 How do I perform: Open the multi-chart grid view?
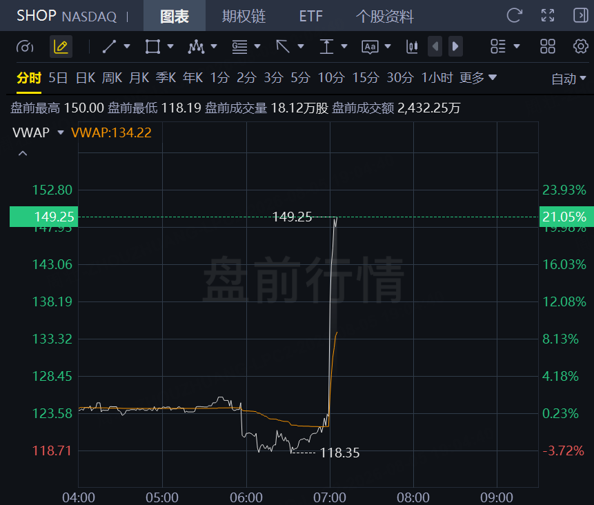click(547, 47)
